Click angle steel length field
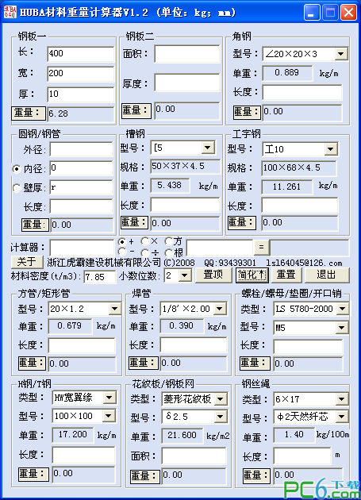This screenshot has height=500, width=361. pyautogui.click(x=302, y=93)
